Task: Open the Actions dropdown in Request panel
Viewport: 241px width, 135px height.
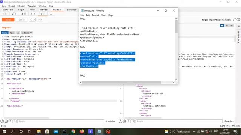Action: (x=27, y=33)
